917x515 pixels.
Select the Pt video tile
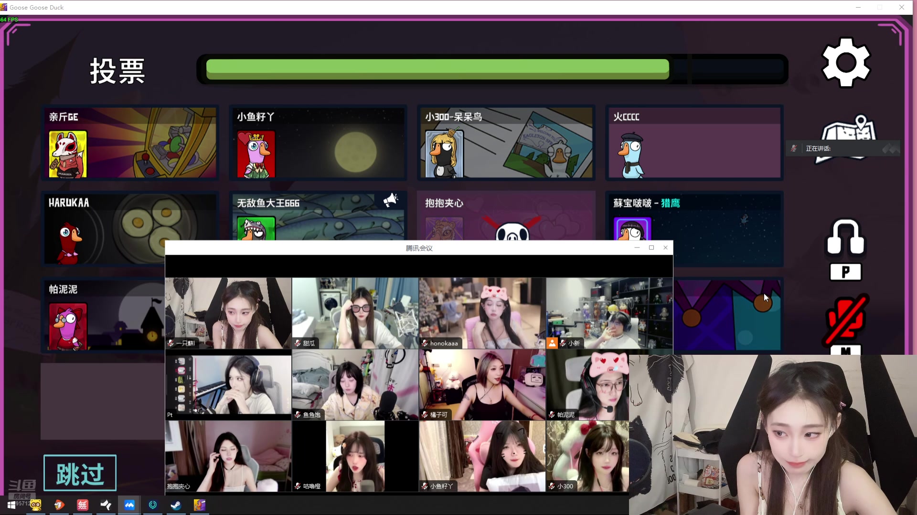[228, 385]
